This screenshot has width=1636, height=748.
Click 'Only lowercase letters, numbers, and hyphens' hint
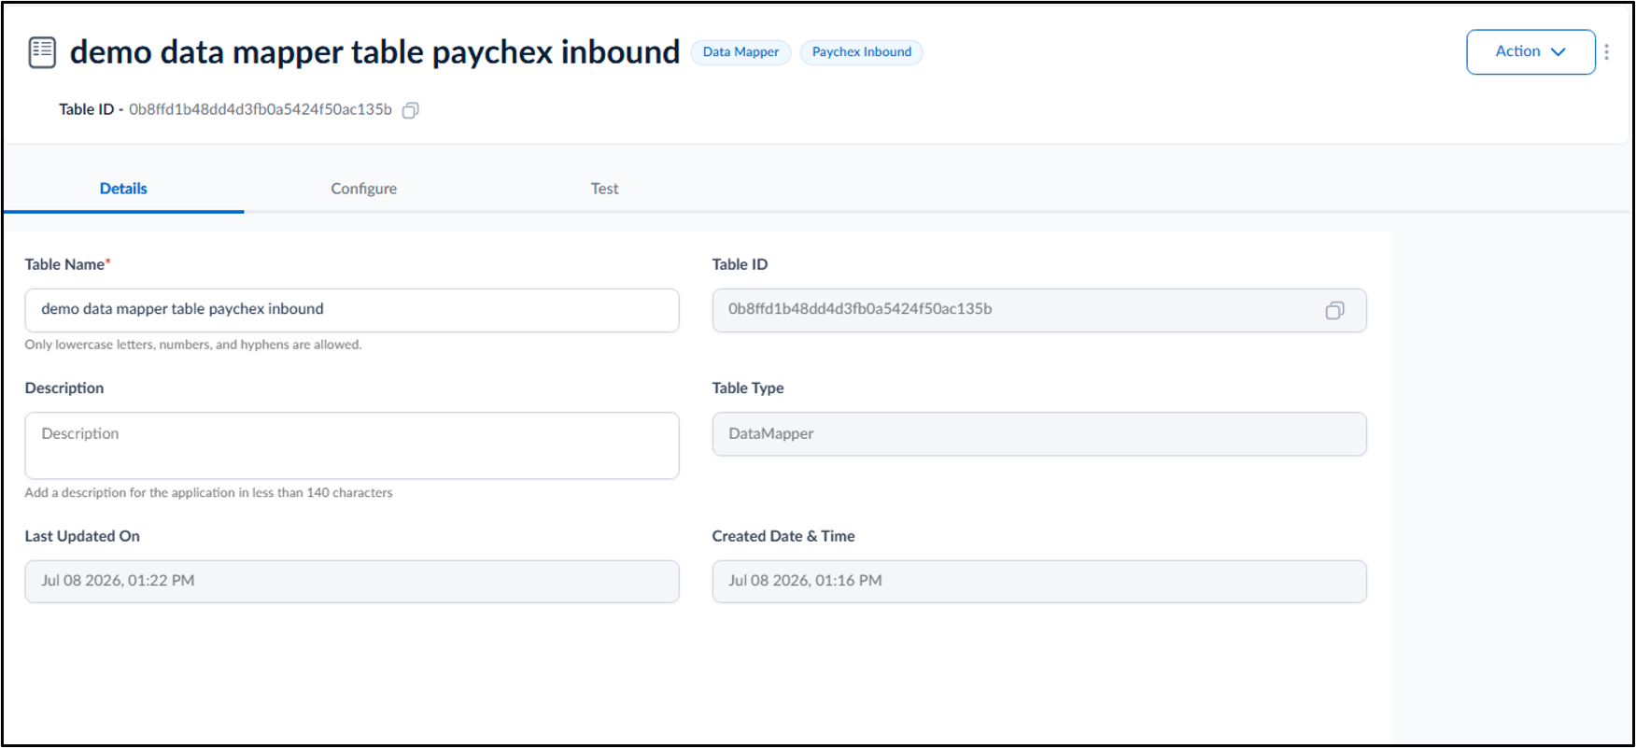(x=193, y=345)
